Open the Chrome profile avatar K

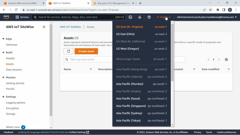point(230,10)
